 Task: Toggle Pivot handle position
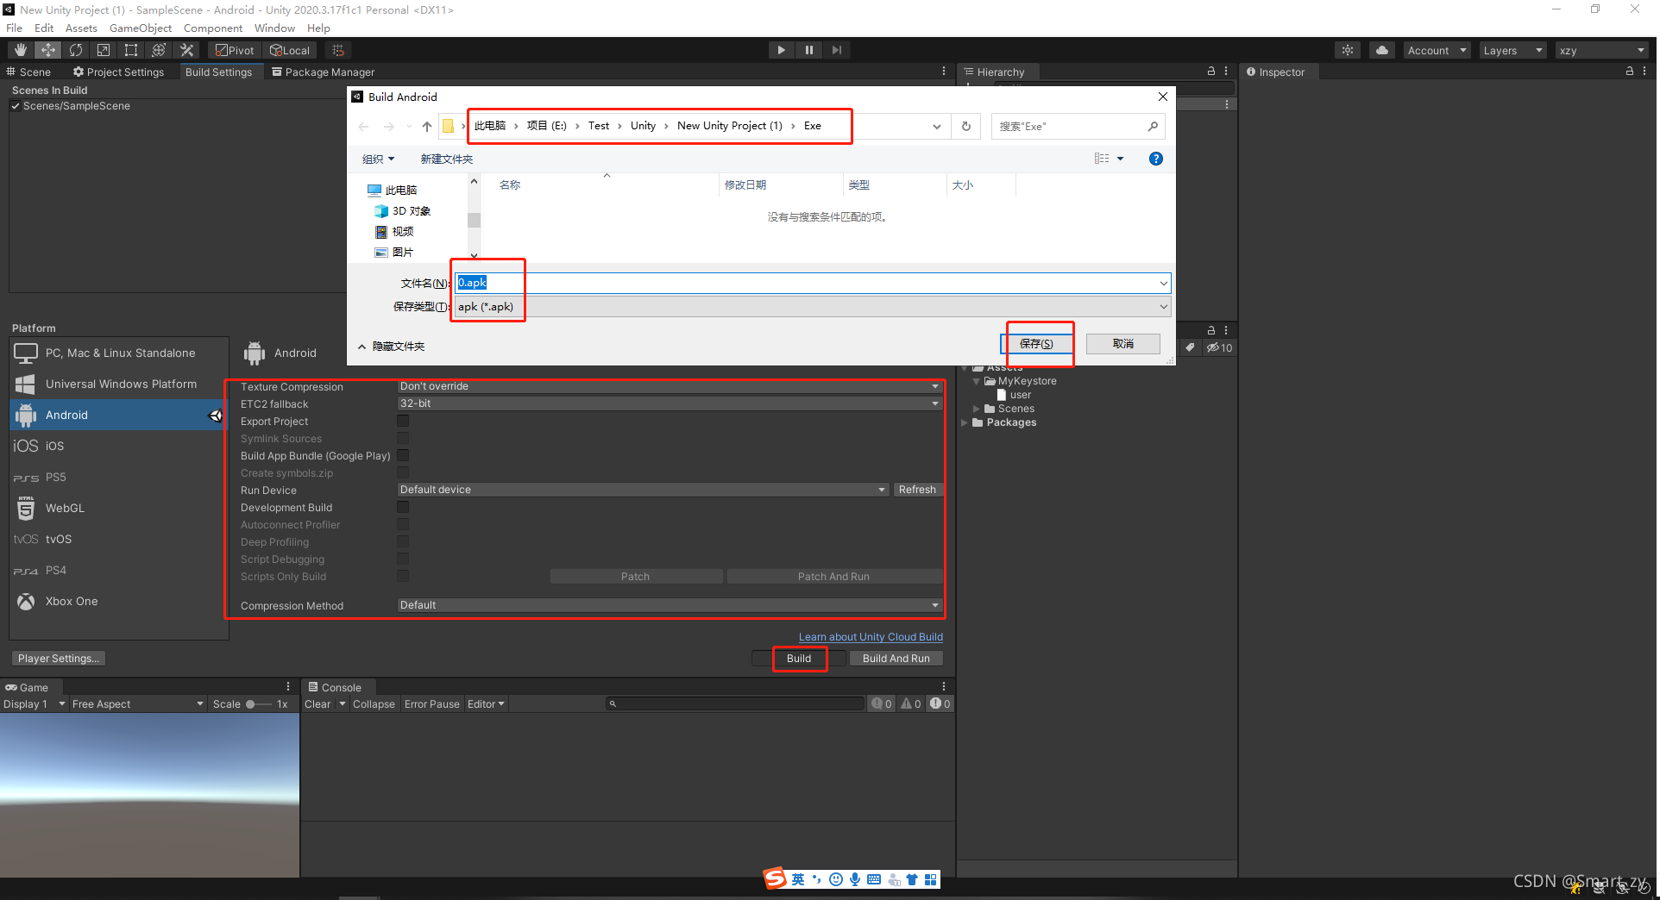(x=235, y=50)
